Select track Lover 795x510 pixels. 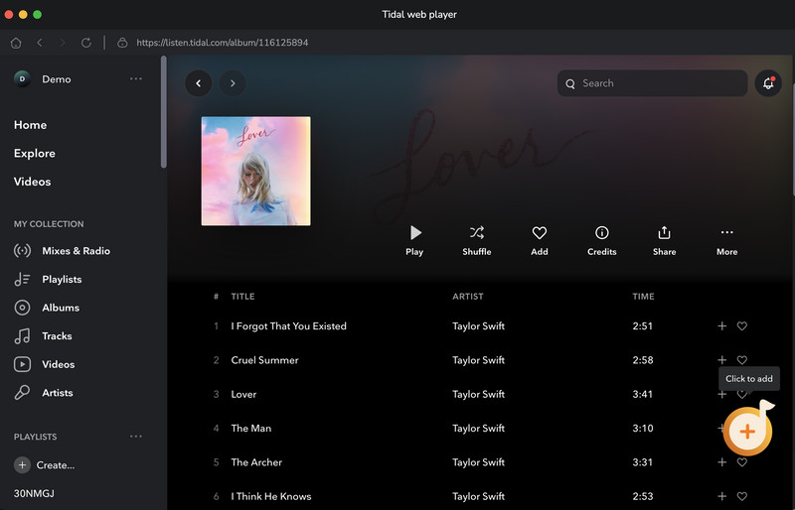coord(243,394)
